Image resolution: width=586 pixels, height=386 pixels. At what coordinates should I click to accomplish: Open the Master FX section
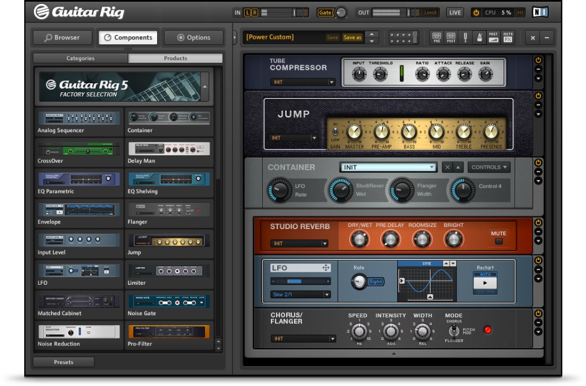tap(508, 38)
